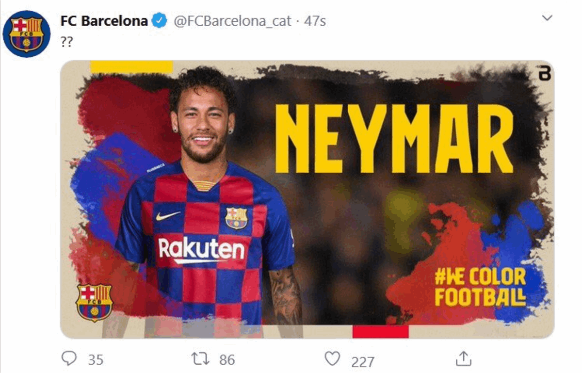Click the reply speech bubble icon

[x=69, y=358]
